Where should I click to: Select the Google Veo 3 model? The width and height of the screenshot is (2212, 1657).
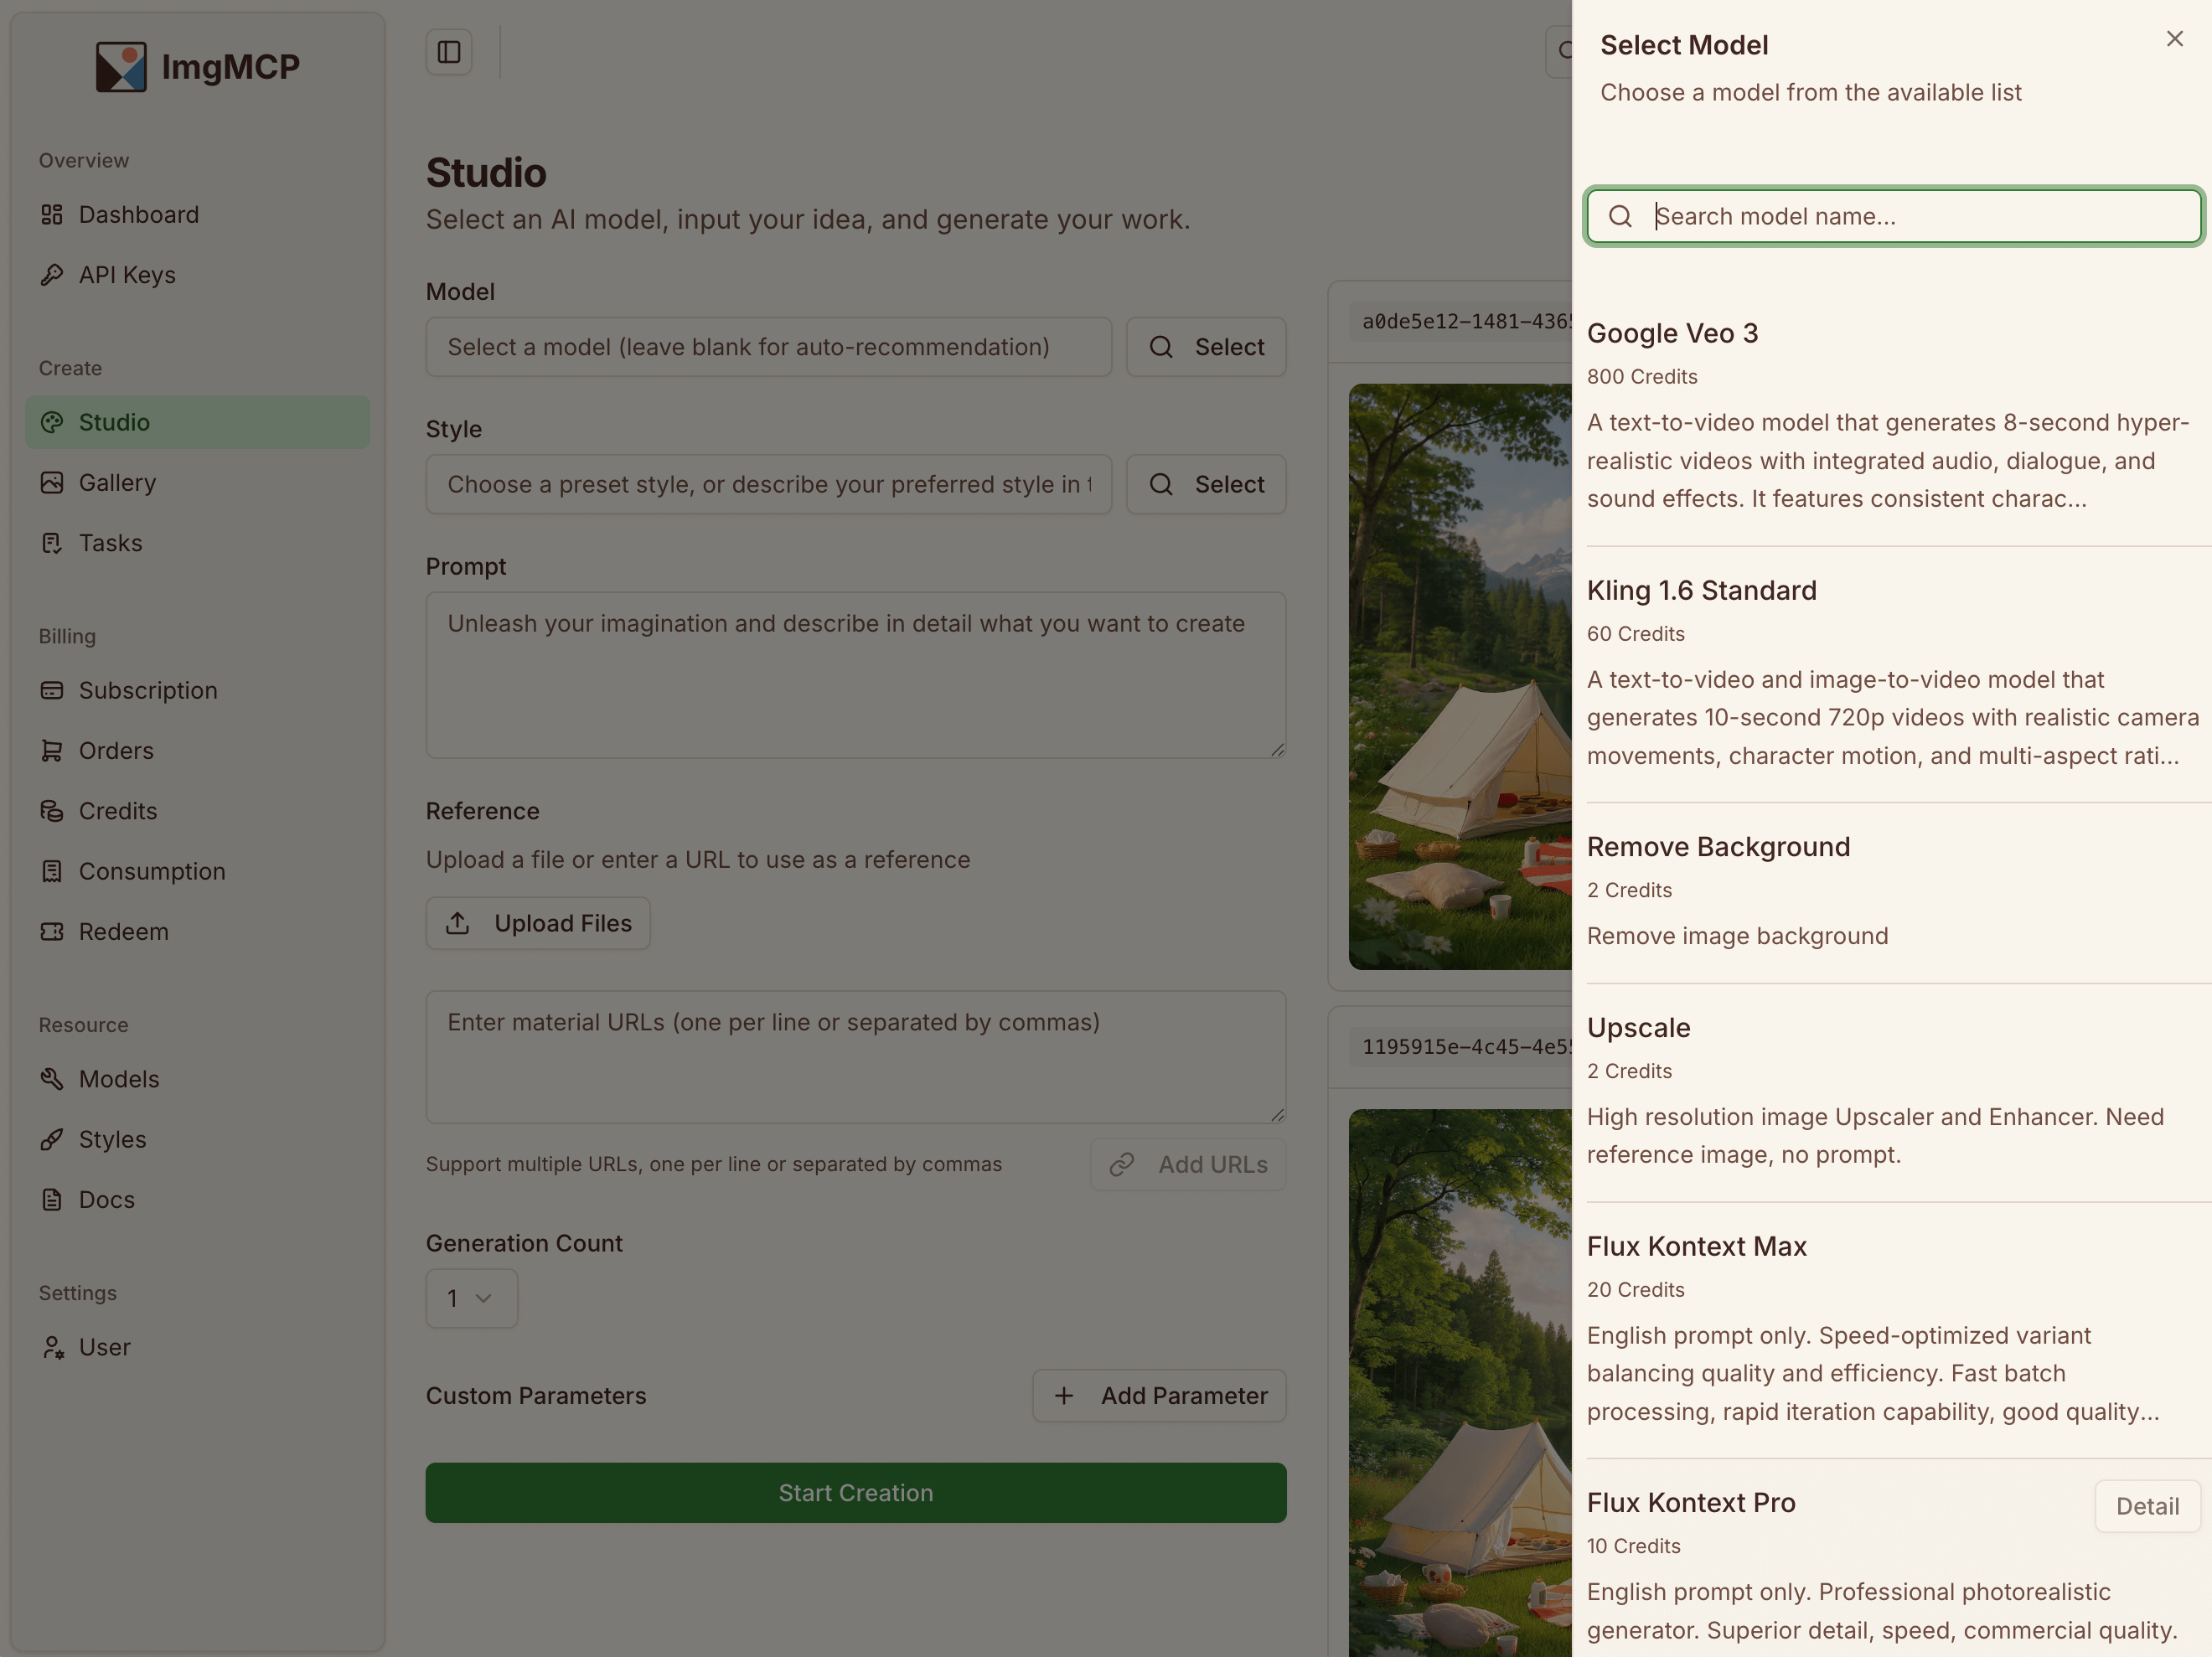pyautogui.click(x=1894, y=418)
